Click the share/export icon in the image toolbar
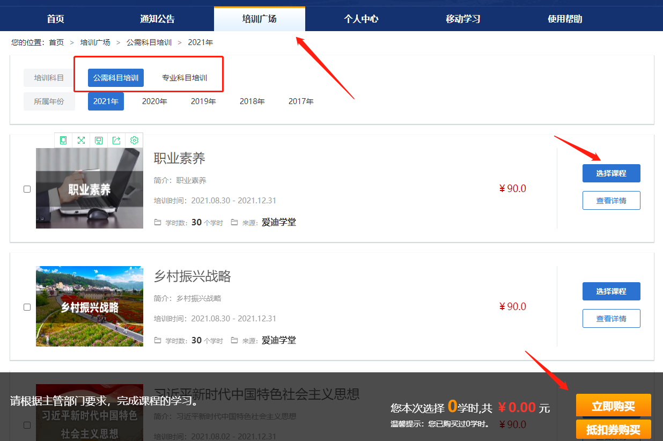The height and width of the screenshot is (441, 663). coord(116,140)
